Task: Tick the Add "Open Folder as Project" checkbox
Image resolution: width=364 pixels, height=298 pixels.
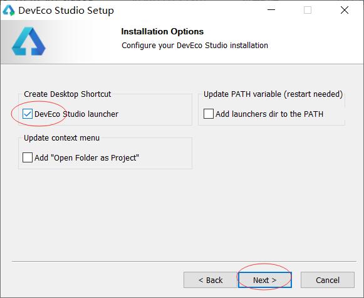Action: 28,157
